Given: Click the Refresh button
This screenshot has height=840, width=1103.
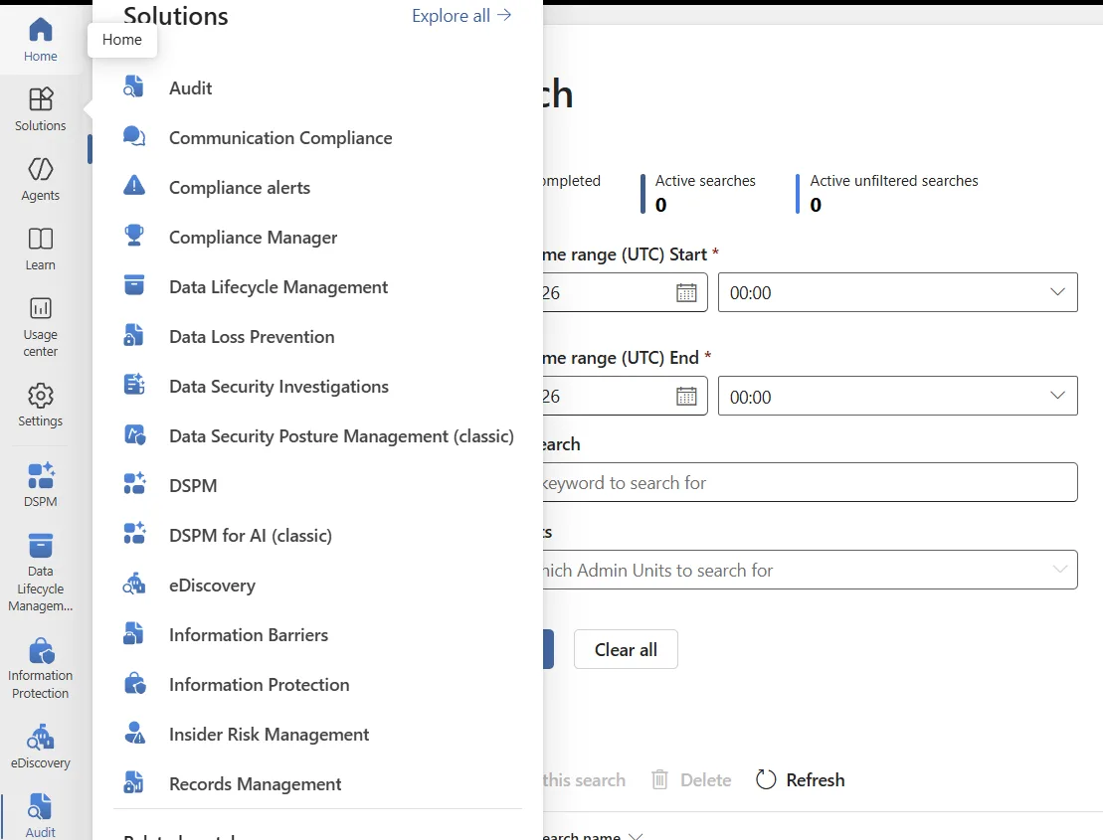Looking at the screenshot, I should tap(801, 779).
